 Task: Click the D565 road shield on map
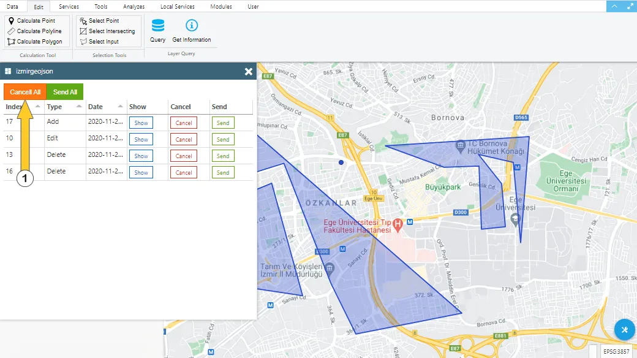(x=521, y=118)
